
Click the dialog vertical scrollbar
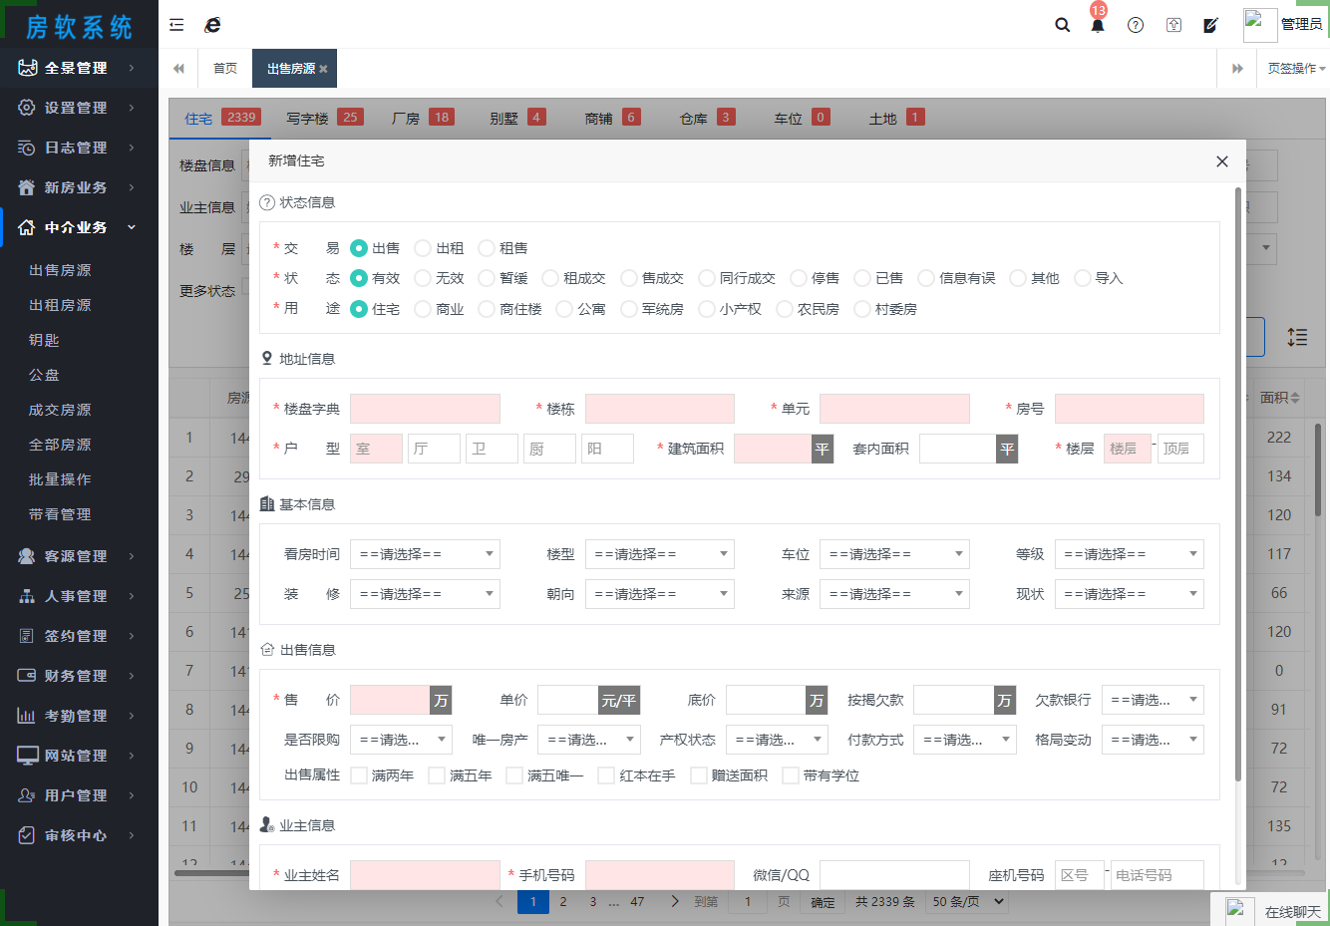coord(1238,483)
